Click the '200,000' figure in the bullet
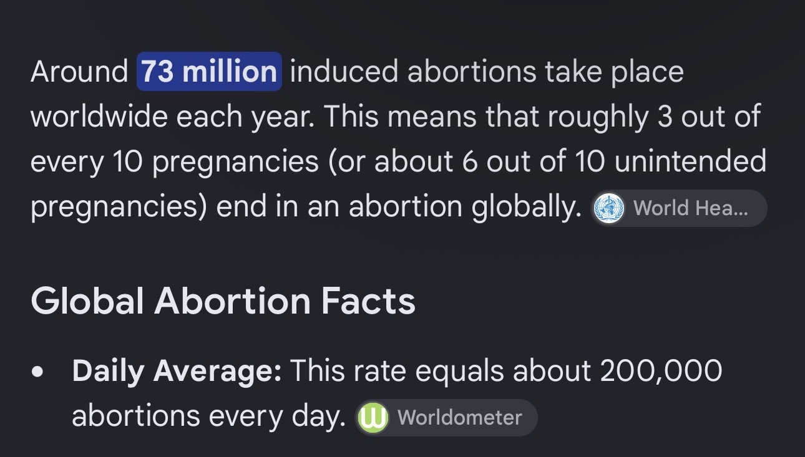805x457 pixels. pos(661,372)
